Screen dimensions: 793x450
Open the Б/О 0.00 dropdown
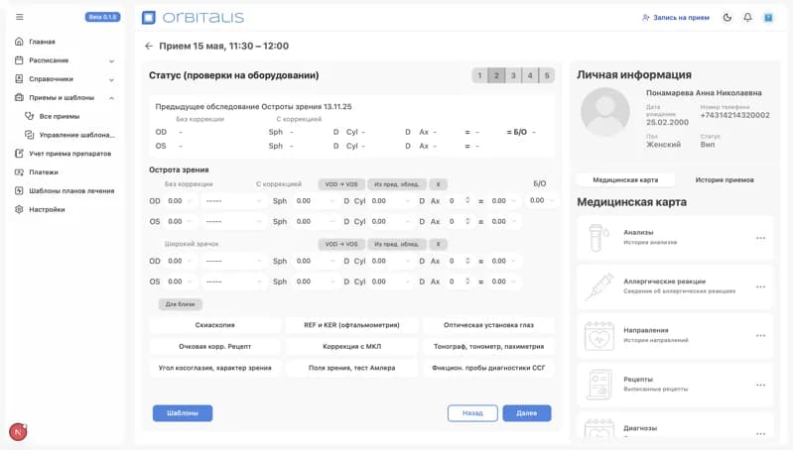(541, 200)
